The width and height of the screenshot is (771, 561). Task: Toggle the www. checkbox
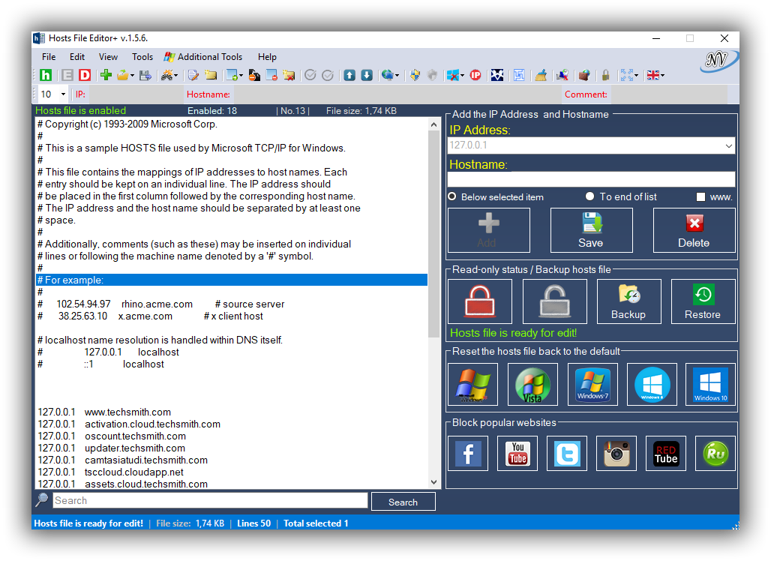tap(700, 196)
